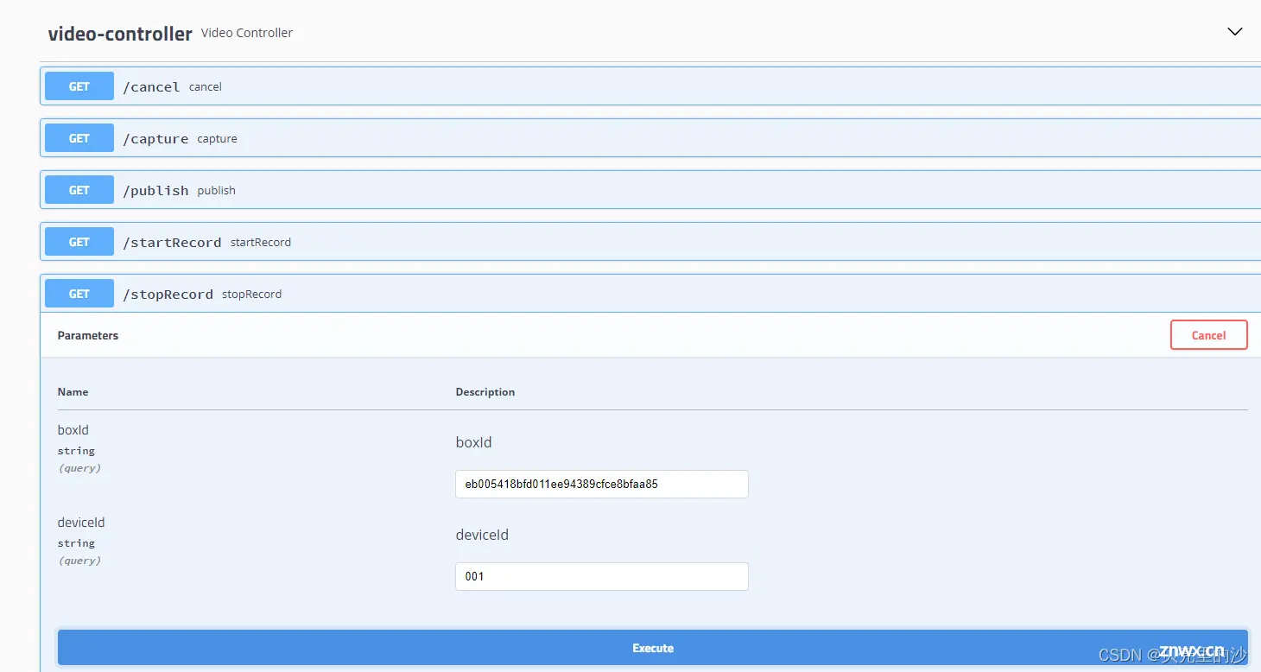Focus the deviceId input field

pos(602,576)
